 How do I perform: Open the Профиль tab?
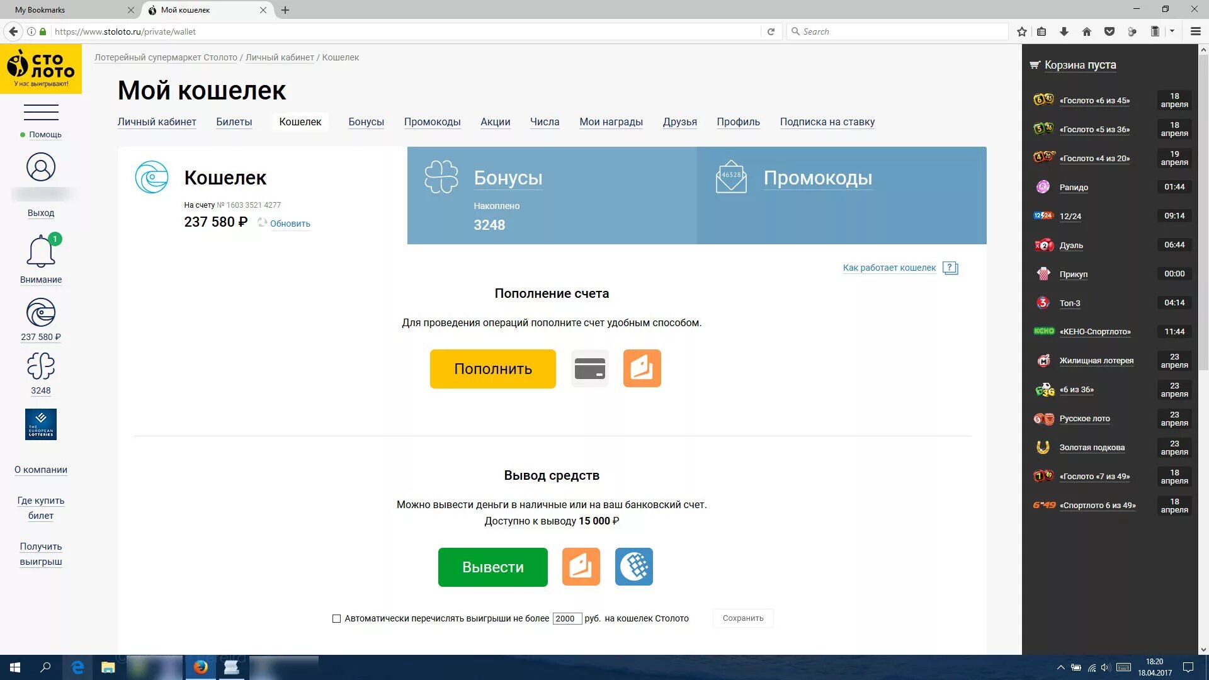[738, 122]
